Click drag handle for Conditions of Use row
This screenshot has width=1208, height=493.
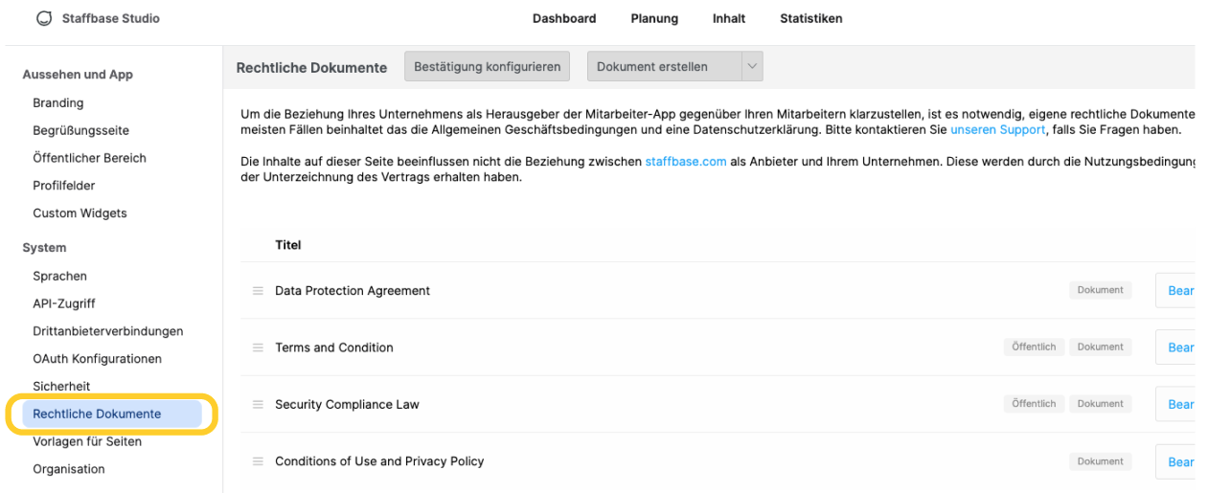click(x=258, y=461)
